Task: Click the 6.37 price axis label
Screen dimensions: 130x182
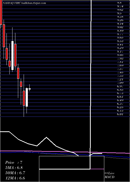Action: coord(120,104)
